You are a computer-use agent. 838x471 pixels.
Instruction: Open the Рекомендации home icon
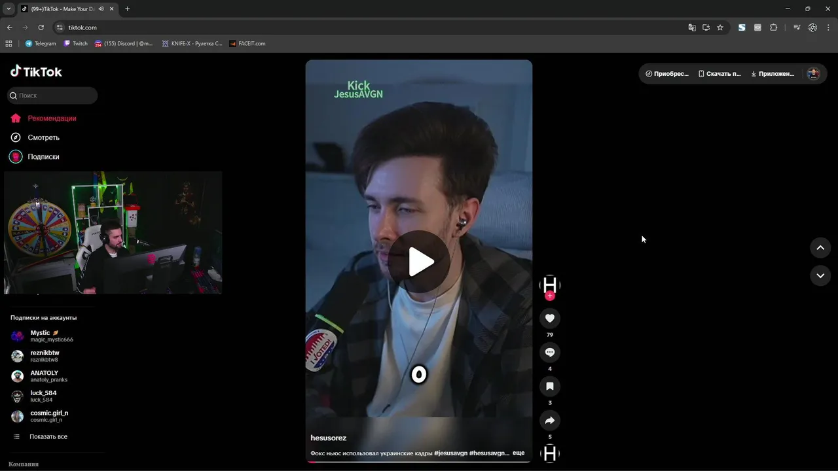point(16,118)
